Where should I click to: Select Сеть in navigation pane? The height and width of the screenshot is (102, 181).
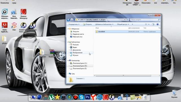coord(73,74)
